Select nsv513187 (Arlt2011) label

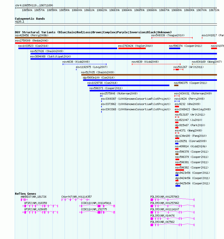190,115
